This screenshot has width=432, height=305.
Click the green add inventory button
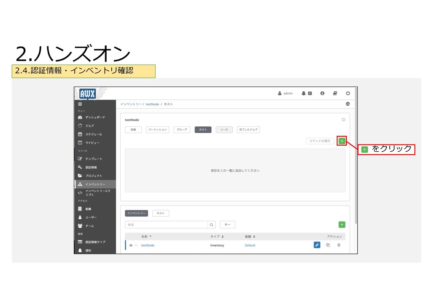tap(342, 225)
